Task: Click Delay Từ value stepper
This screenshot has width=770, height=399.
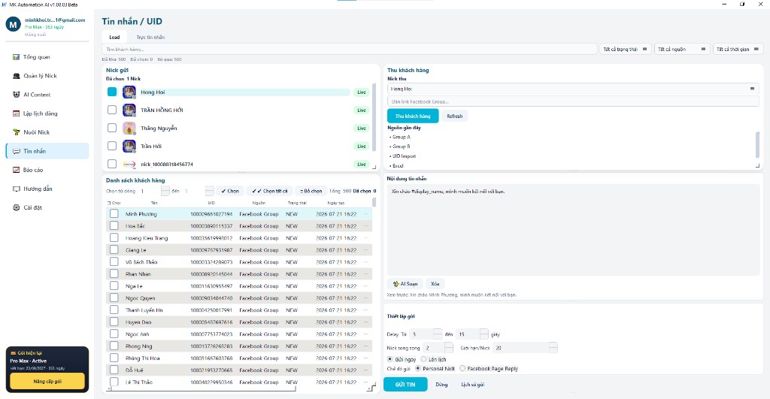Action: (x=438, y=334)
